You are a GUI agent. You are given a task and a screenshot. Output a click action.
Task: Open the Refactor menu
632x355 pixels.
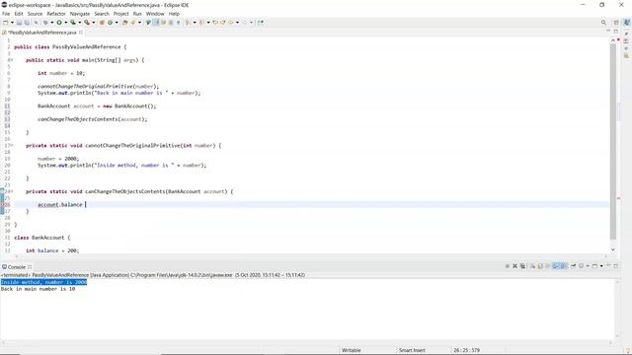[x=56, y=14]
